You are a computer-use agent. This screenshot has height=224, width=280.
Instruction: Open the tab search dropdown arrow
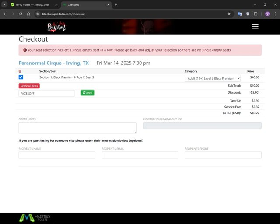pyautogui.click(x=4, y=4)
